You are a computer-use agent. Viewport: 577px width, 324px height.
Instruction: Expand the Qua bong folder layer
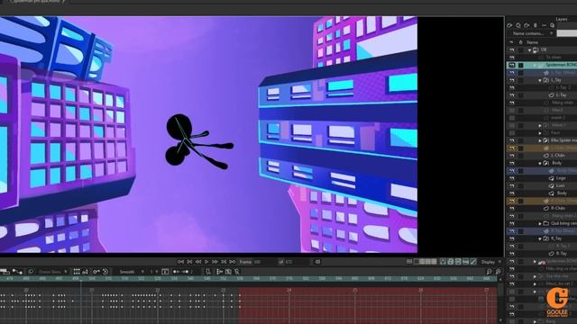(x=540, y=223)
